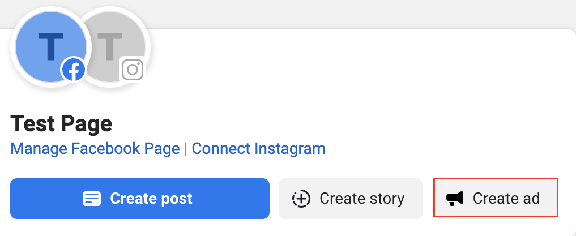Screen dimensions: 576x236
Task: Click the white post icon beside Create post
Action: coord(92,199)
